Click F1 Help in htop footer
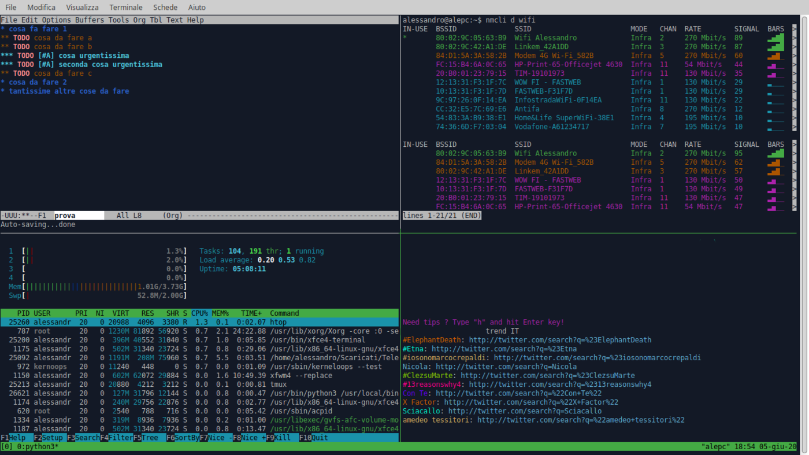Viewport: 809px width, 455px height. pos(17,438)
